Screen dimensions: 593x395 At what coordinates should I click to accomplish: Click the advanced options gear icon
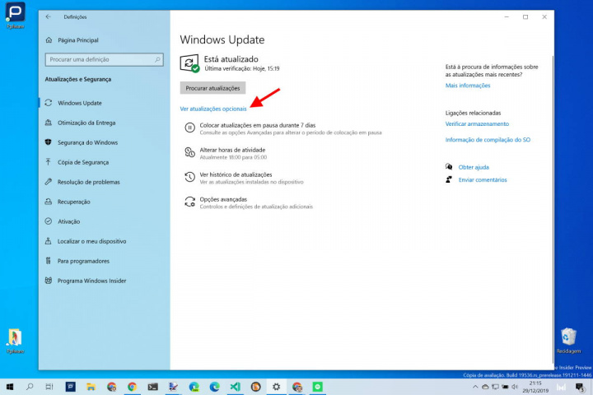click(x=190, y=202)
